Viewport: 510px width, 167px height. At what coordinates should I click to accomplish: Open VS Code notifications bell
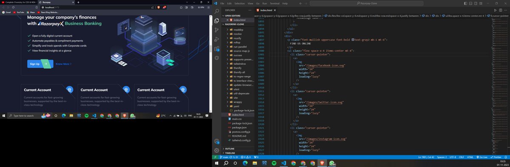tap(506, 157)
